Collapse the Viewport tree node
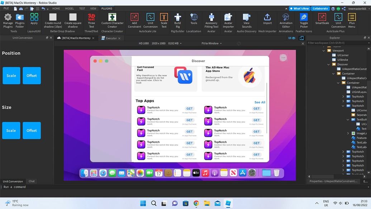 [x=324, y=51]
